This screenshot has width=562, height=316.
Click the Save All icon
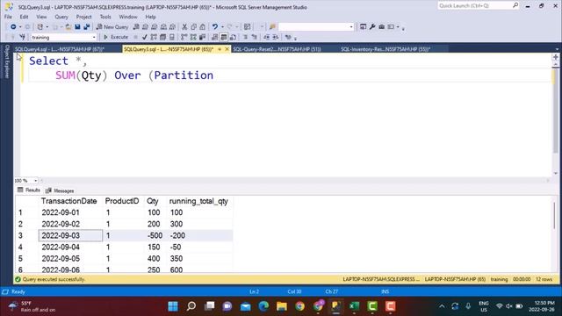(x=86, y=27)
